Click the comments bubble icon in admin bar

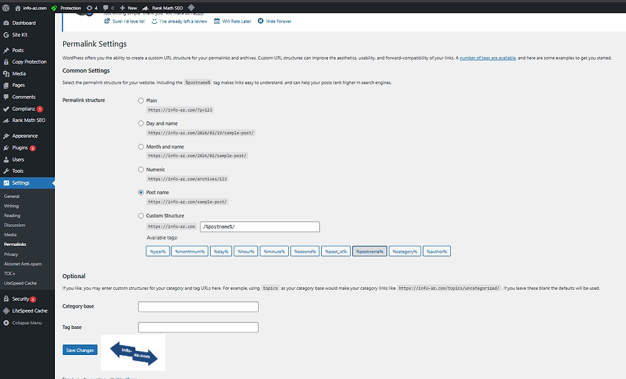(106, 8)
